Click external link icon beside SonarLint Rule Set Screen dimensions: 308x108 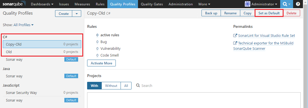click(x=235, y=36)
